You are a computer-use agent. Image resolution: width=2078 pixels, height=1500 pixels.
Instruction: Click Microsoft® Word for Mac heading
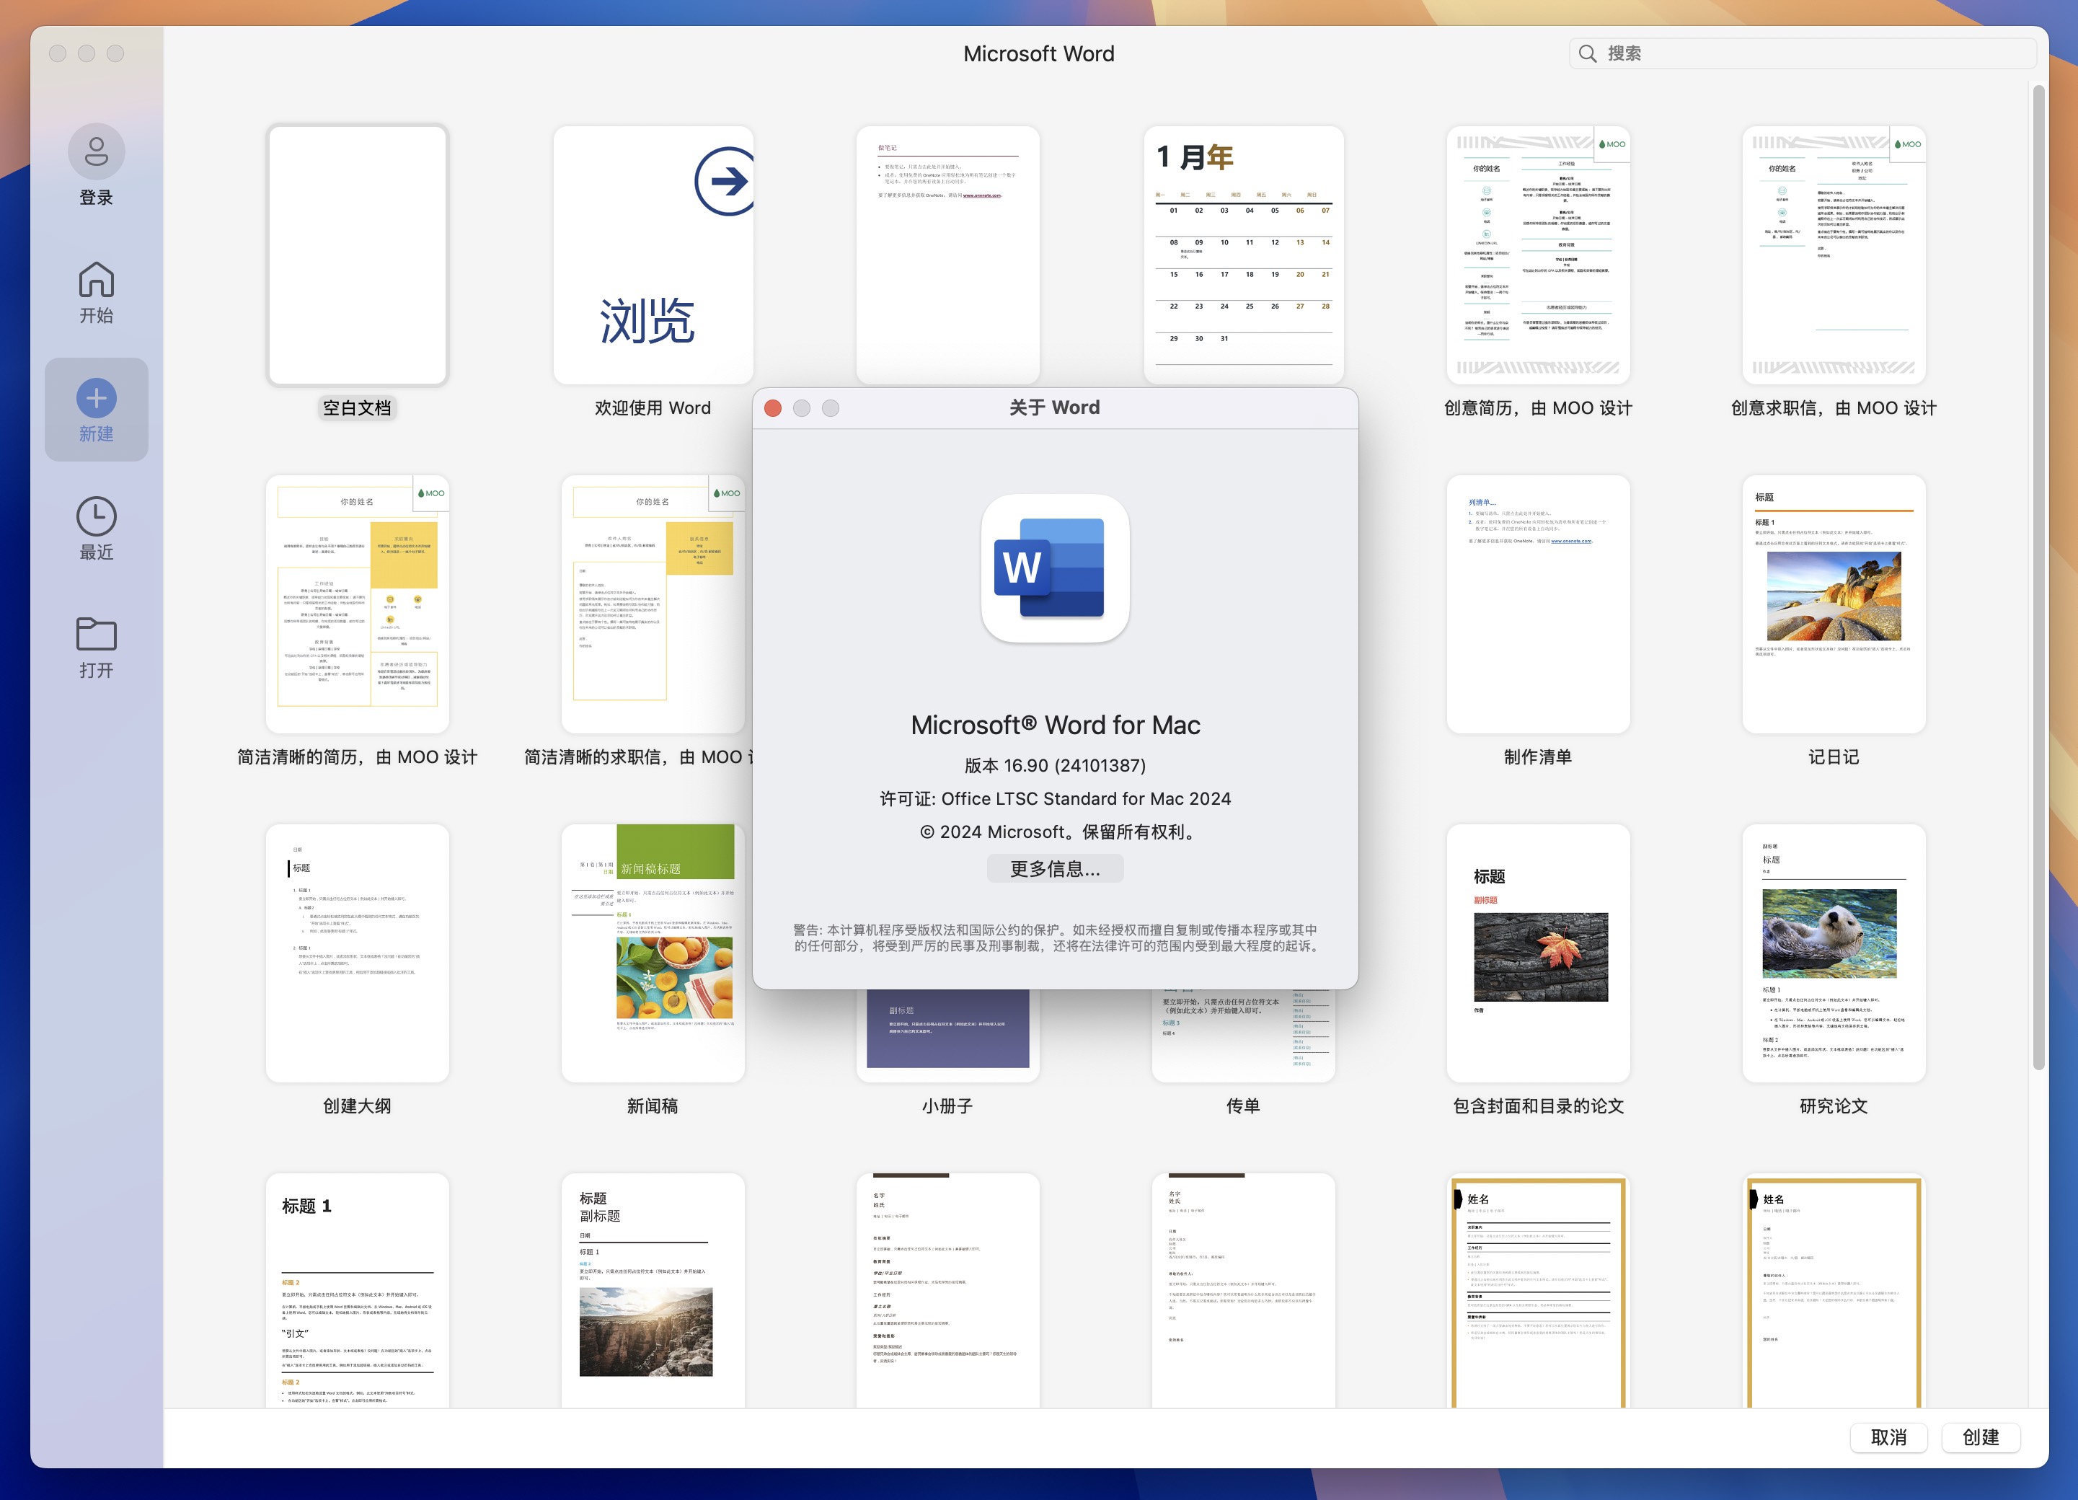[1055, 725]
